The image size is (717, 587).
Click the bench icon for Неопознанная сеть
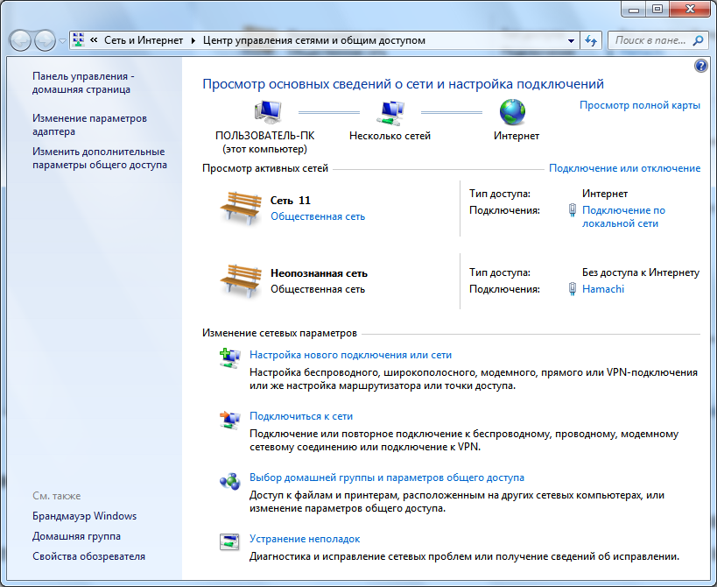241,280
